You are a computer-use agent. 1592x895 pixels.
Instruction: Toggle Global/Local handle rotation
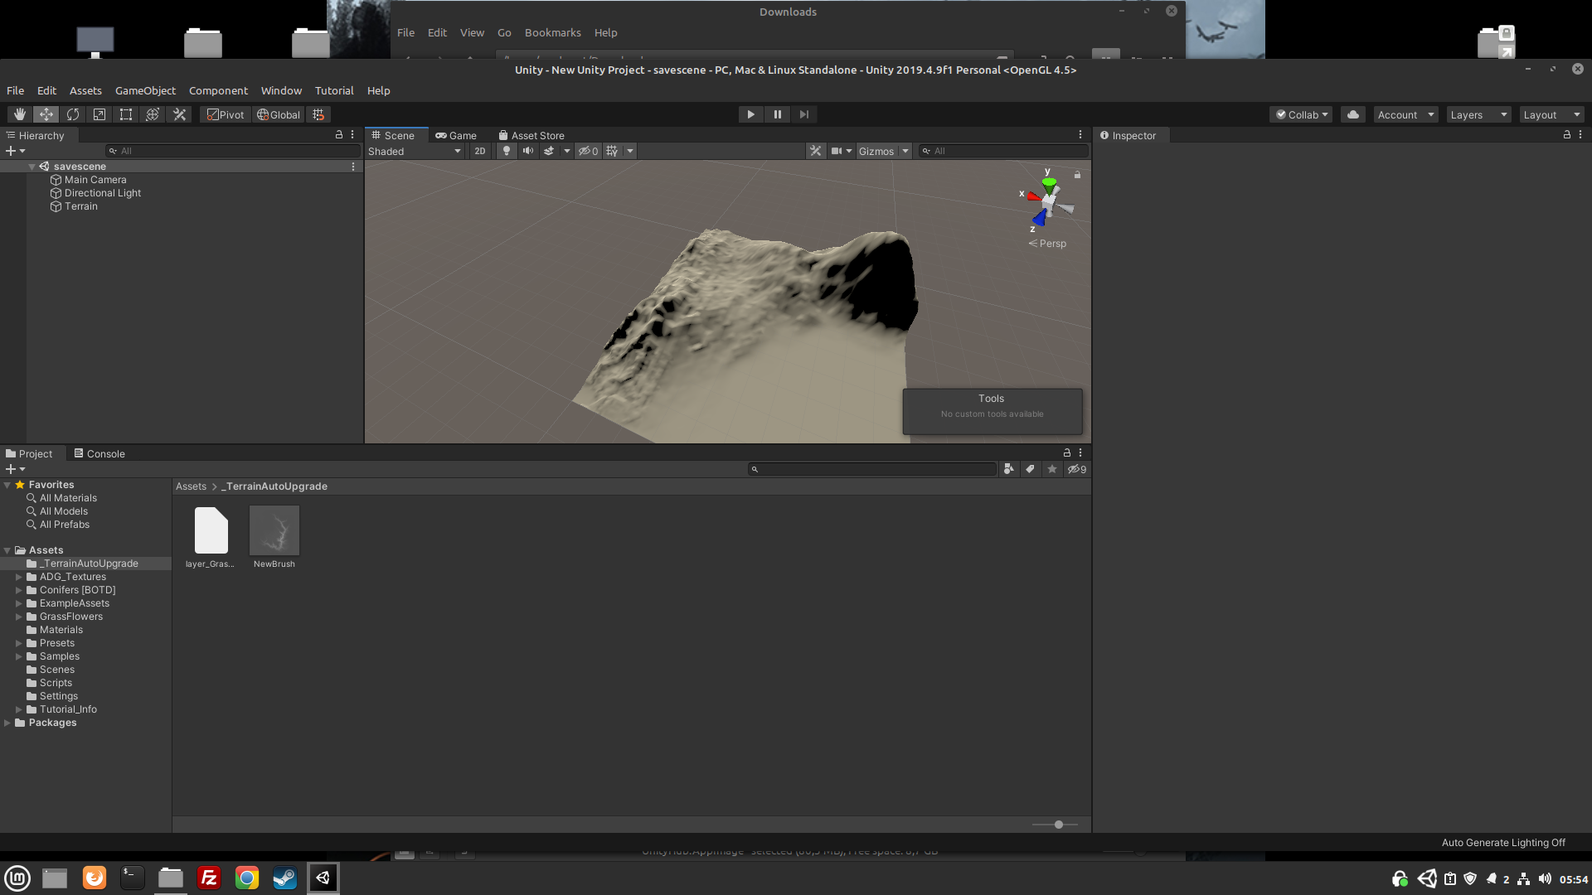279,114
